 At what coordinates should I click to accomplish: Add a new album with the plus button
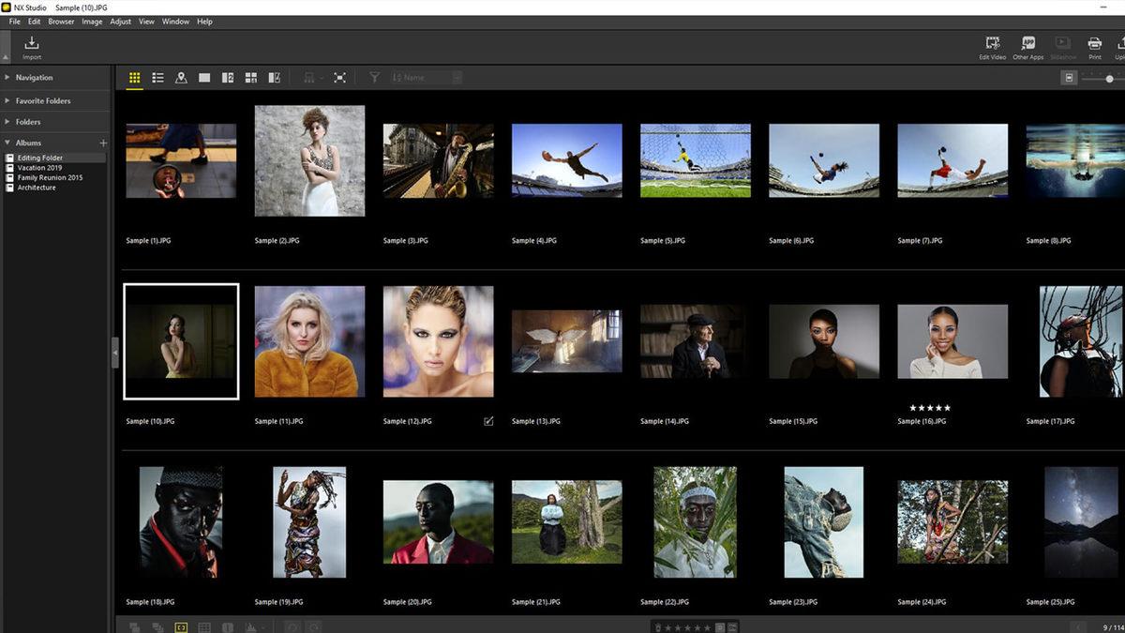[103, 143]
